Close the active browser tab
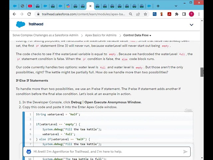Screen dimensions: 213x160 click(x=90, y=6)
